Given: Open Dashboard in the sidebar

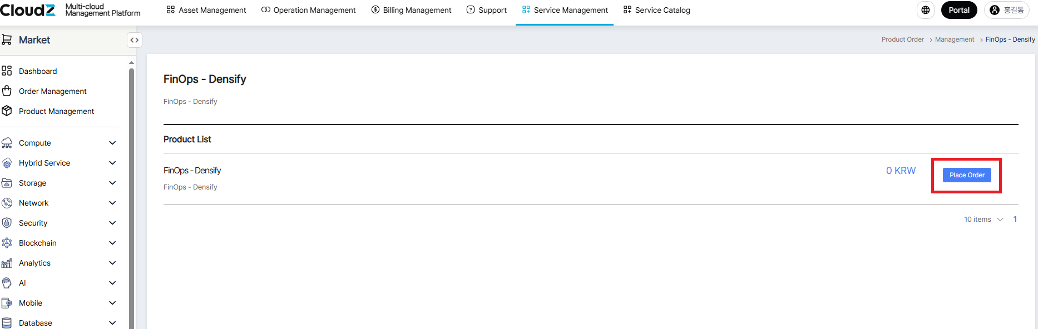Looking at the screenshot, I should [x=38, y=71].
